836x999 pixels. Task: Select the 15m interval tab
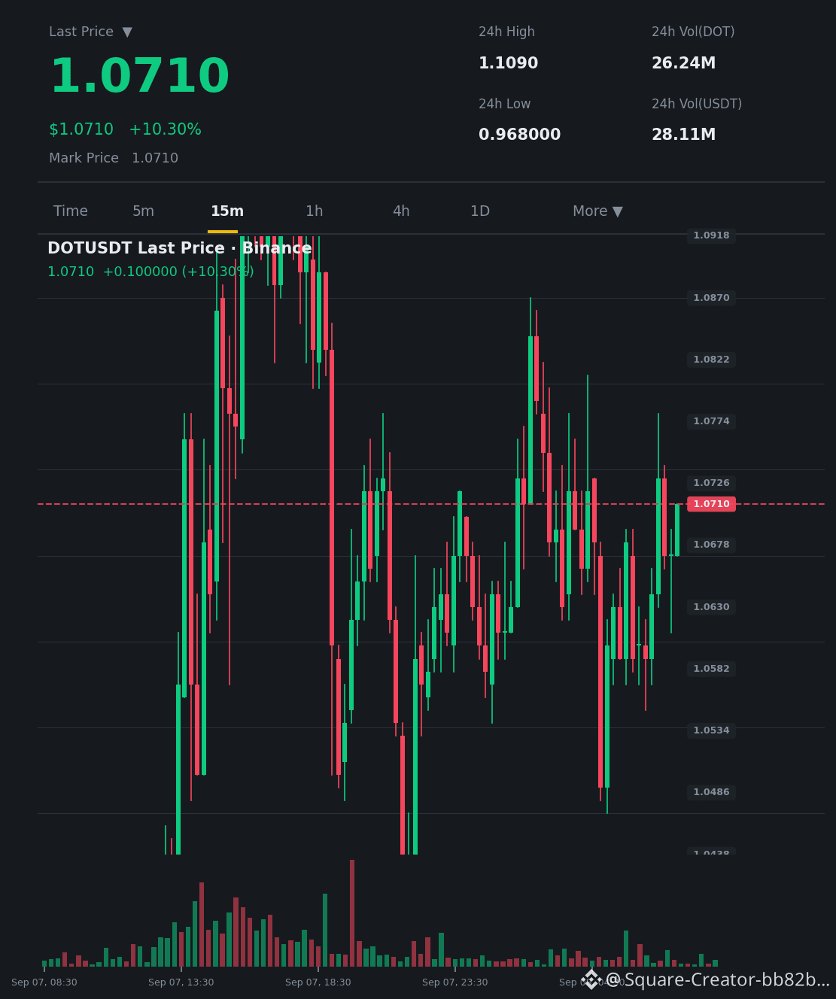(227, 211)
